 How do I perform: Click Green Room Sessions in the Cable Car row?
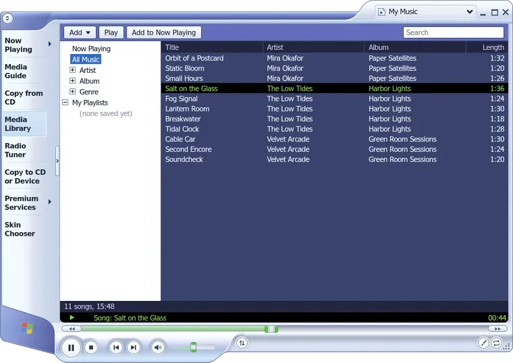(402, 139)
